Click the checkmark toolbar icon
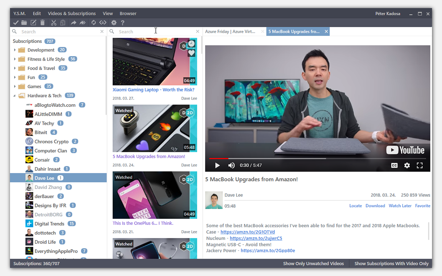The height and width of the screenshot is (276, 442). [16, 23]
